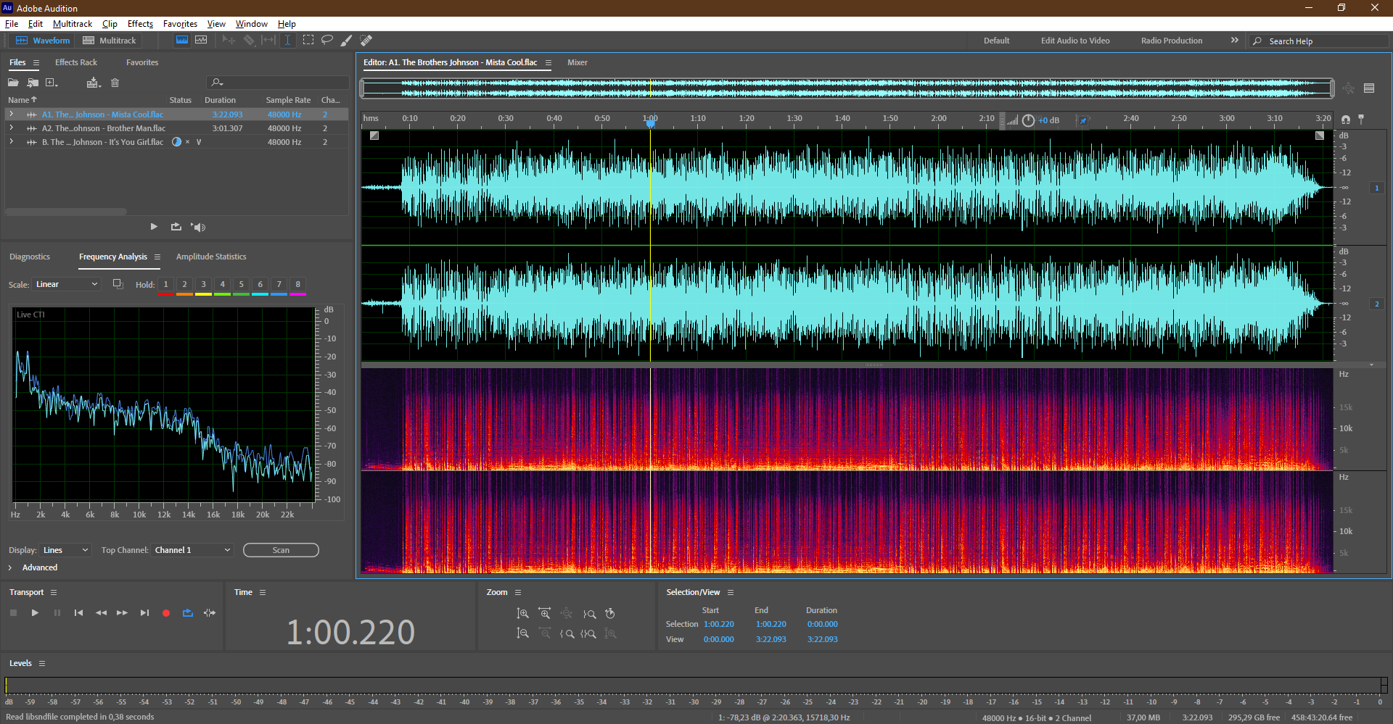Open Insert into Multitrack dropdown
The image size is (1393, 724).
(x=93, y=83)
